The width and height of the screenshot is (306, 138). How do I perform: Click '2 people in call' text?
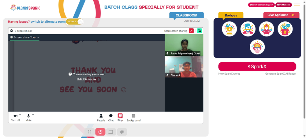pos(24,31)
